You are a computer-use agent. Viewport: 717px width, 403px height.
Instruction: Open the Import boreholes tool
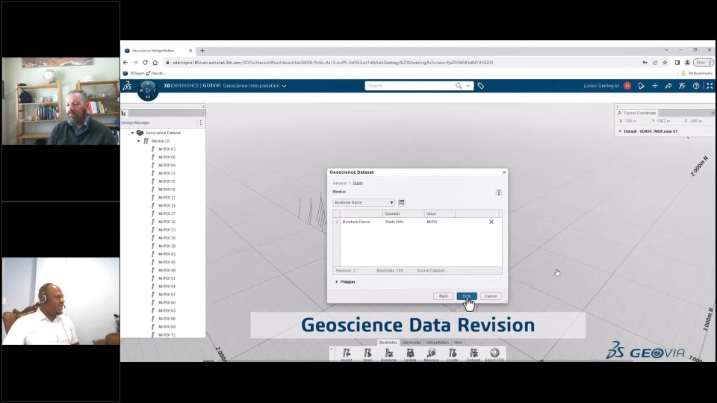pyautogui.click(x=347, y=353)
